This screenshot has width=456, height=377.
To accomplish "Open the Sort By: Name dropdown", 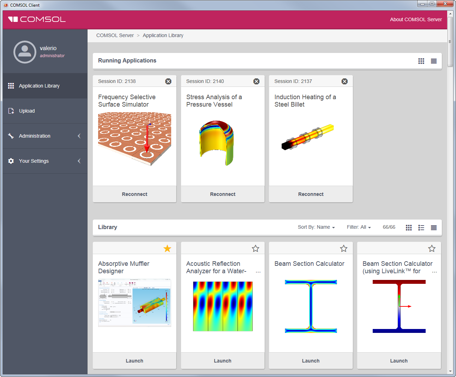I will click(316, 227).
